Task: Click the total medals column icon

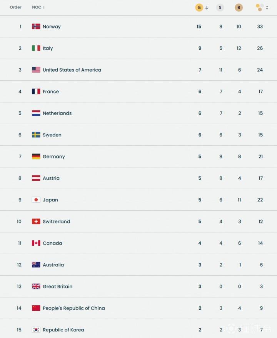Action: [x=260, y=7]
